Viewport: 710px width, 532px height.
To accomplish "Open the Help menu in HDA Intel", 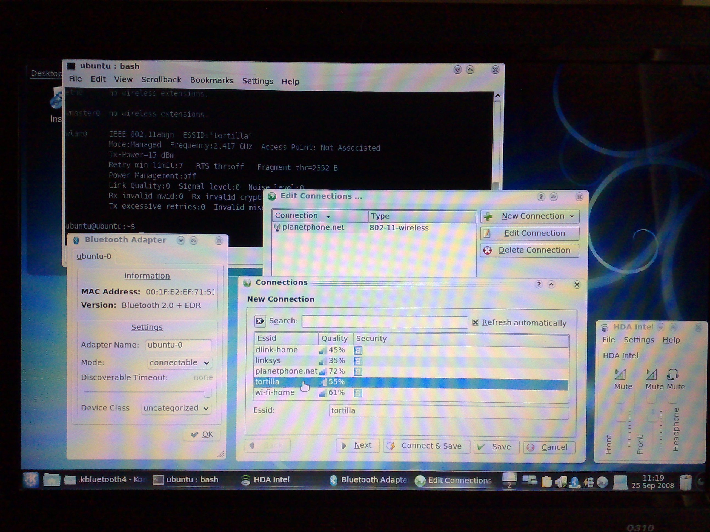I will click(671, 340).
